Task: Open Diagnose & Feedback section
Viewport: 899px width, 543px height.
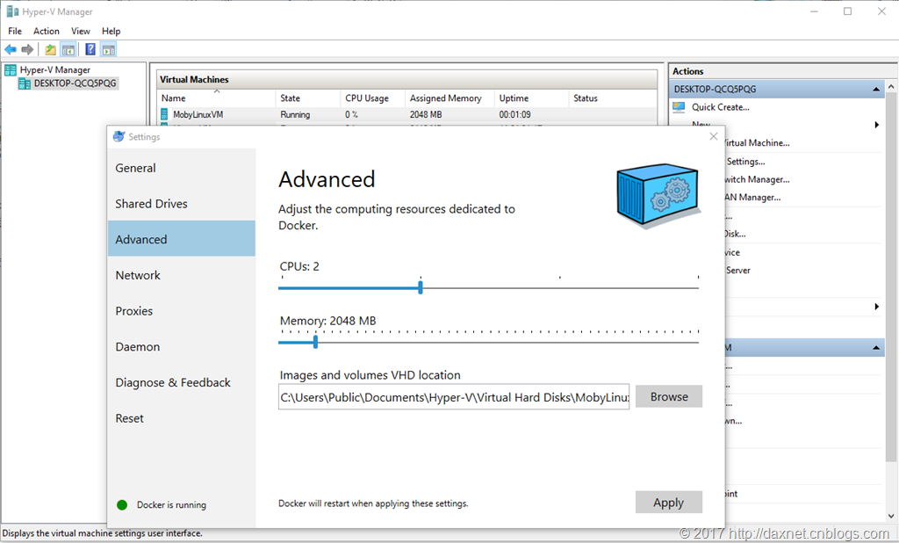Action: 181,383
